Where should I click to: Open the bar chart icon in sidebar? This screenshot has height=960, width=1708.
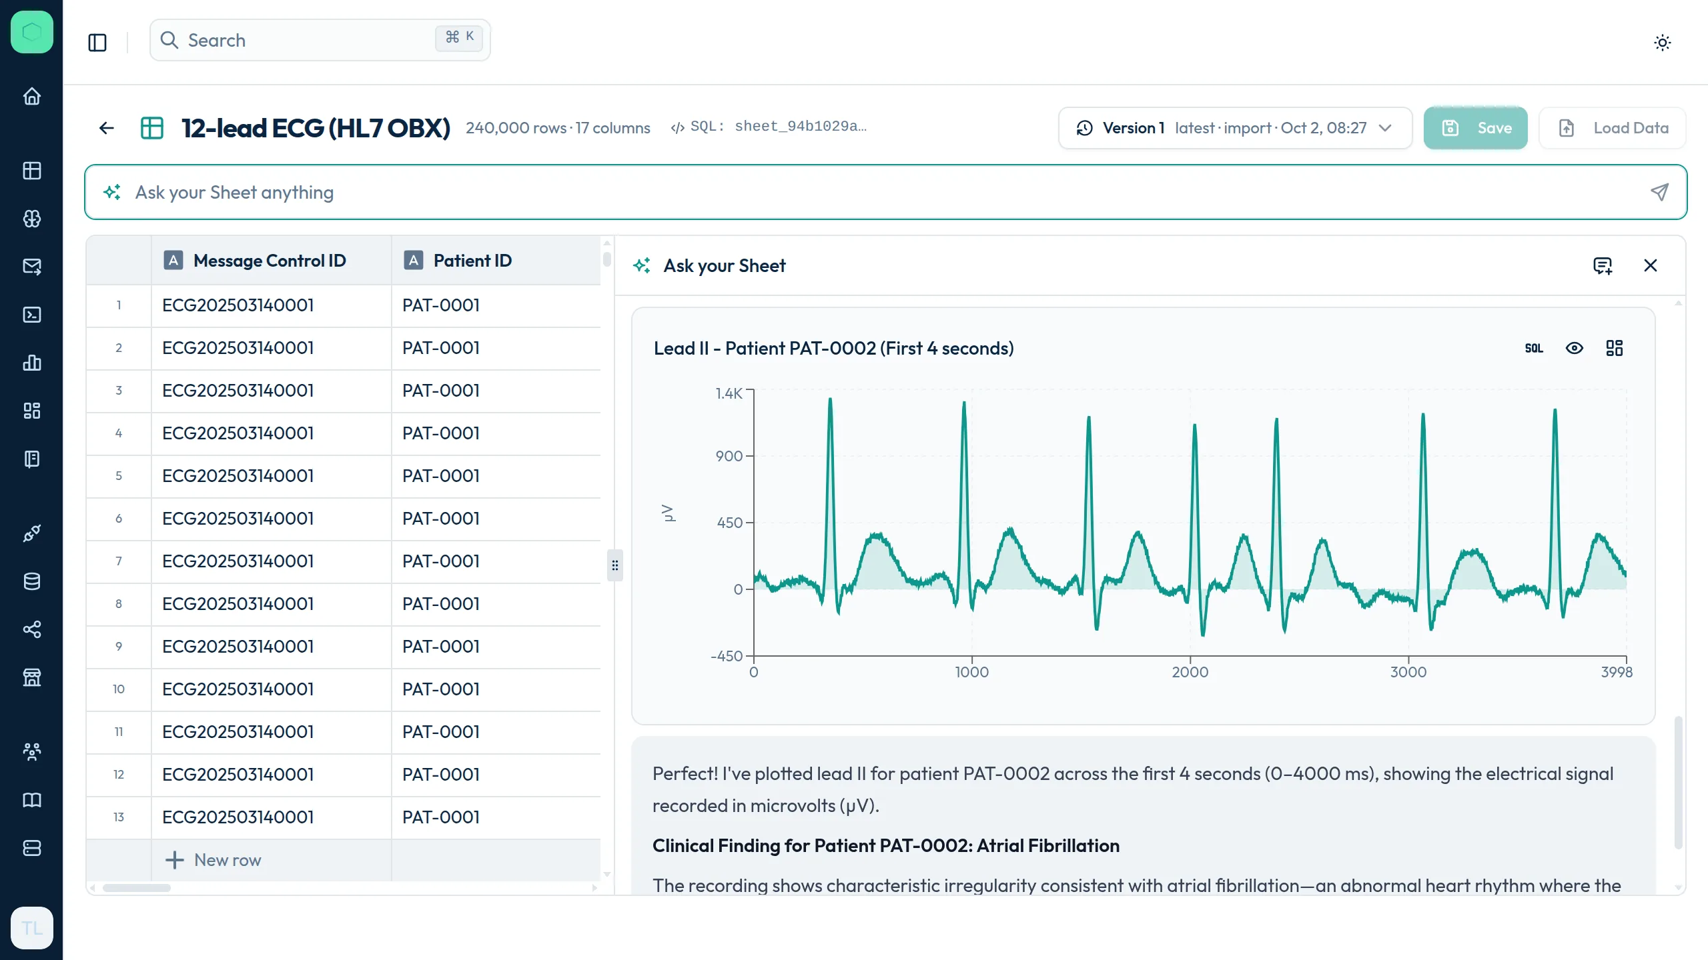click(x=31, y=363)
